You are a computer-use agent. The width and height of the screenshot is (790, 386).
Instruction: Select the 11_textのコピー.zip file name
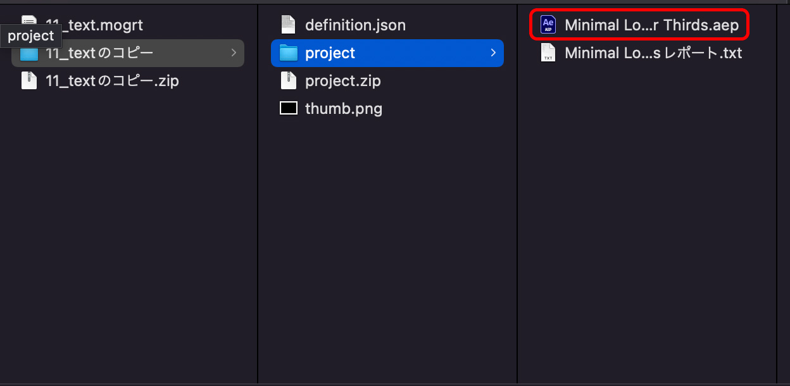pyautogui.click(x=112, y=81)
